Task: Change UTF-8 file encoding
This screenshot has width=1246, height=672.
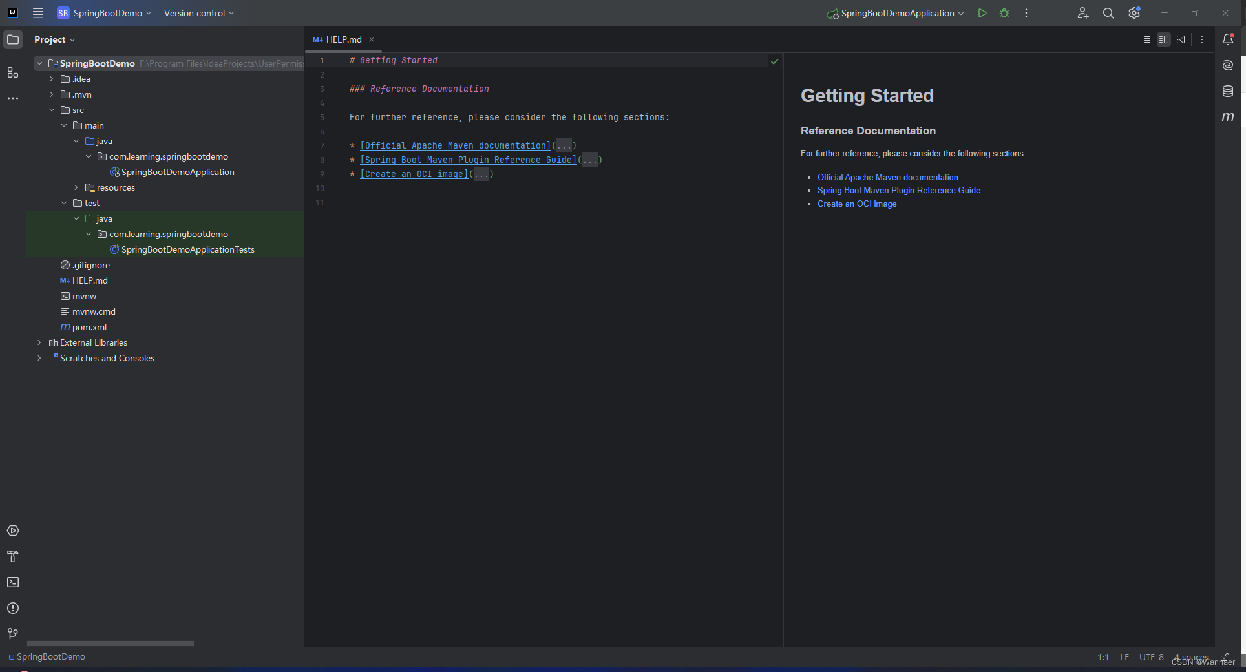Action: 1152,657
